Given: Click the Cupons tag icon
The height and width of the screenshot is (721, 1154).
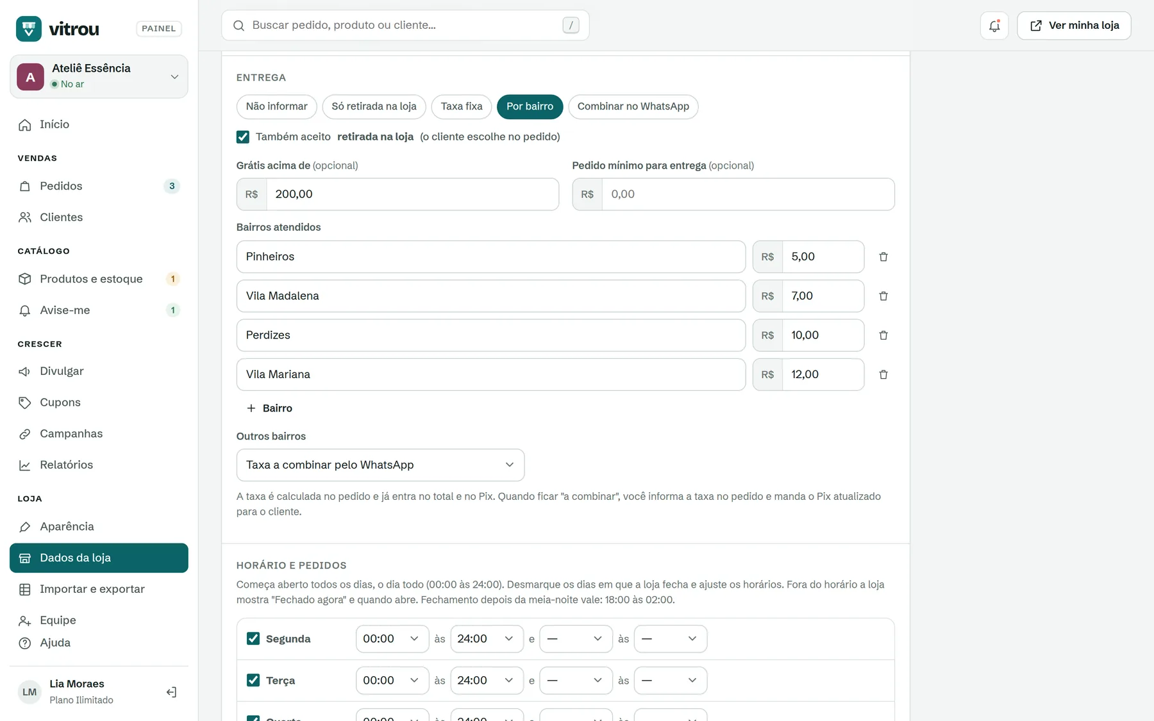Looking at the screenshot, I should tap(25, 402).
